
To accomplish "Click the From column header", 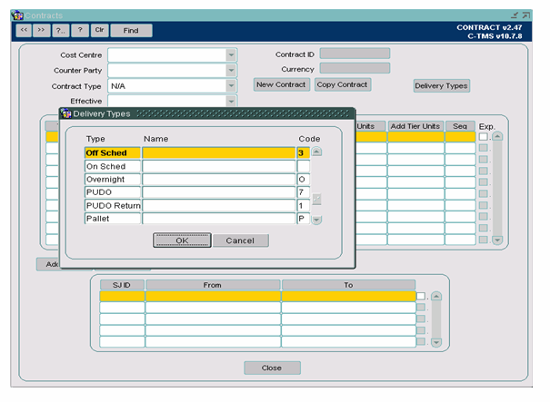I will click(x=213, y=285).
